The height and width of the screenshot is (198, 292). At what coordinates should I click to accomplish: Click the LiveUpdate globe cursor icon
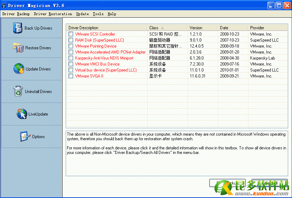tap(22, 114)
